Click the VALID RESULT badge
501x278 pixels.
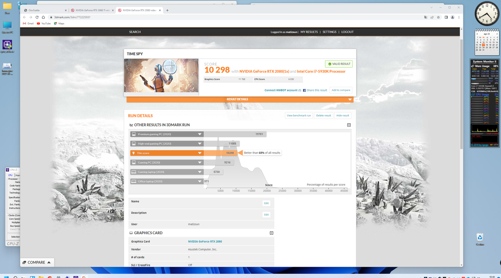tap(339, 64)
